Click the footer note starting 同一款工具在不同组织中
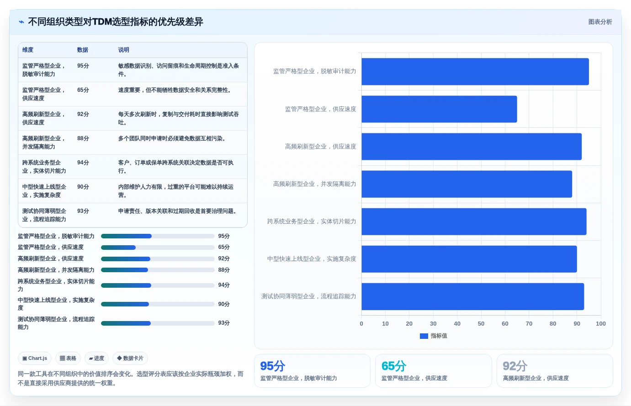Viewport: 631px width, 406px height. (x=131, y=379)
